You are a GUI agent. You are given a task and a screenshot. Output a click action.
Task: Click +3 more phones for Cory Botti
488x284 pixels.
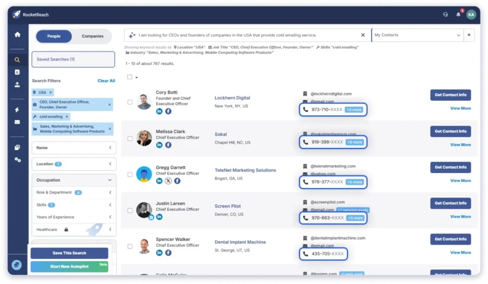tap(354, 110)
